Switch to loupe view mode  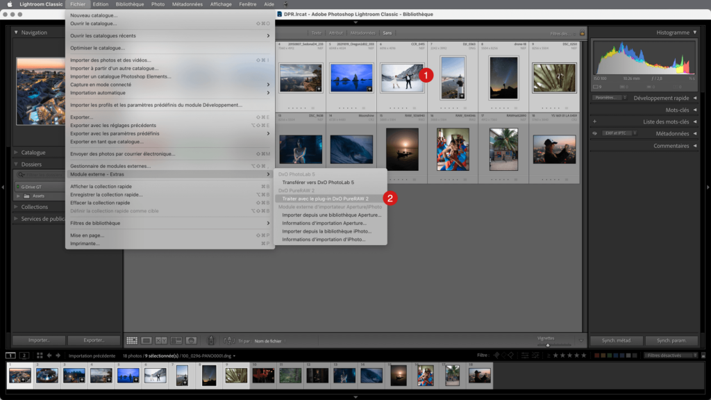pos(147,340)
